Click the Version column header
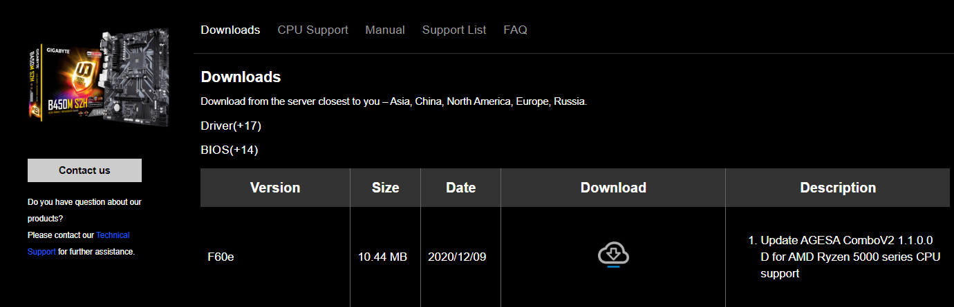Image resolution: width=954 pixels, height=307 pixels. (x=275, y=188)
